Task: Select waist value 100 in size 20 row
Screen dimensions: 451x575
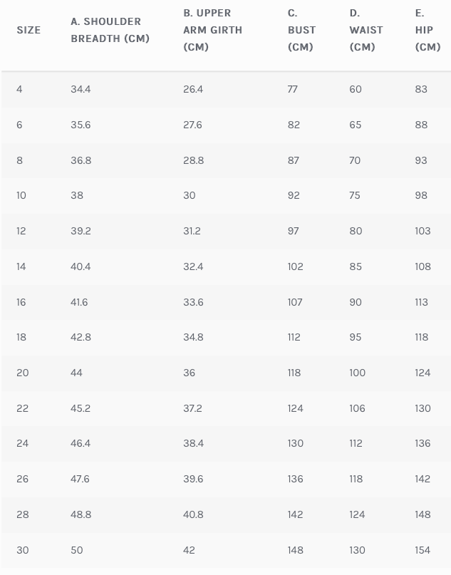Action: tap(357, 373)
